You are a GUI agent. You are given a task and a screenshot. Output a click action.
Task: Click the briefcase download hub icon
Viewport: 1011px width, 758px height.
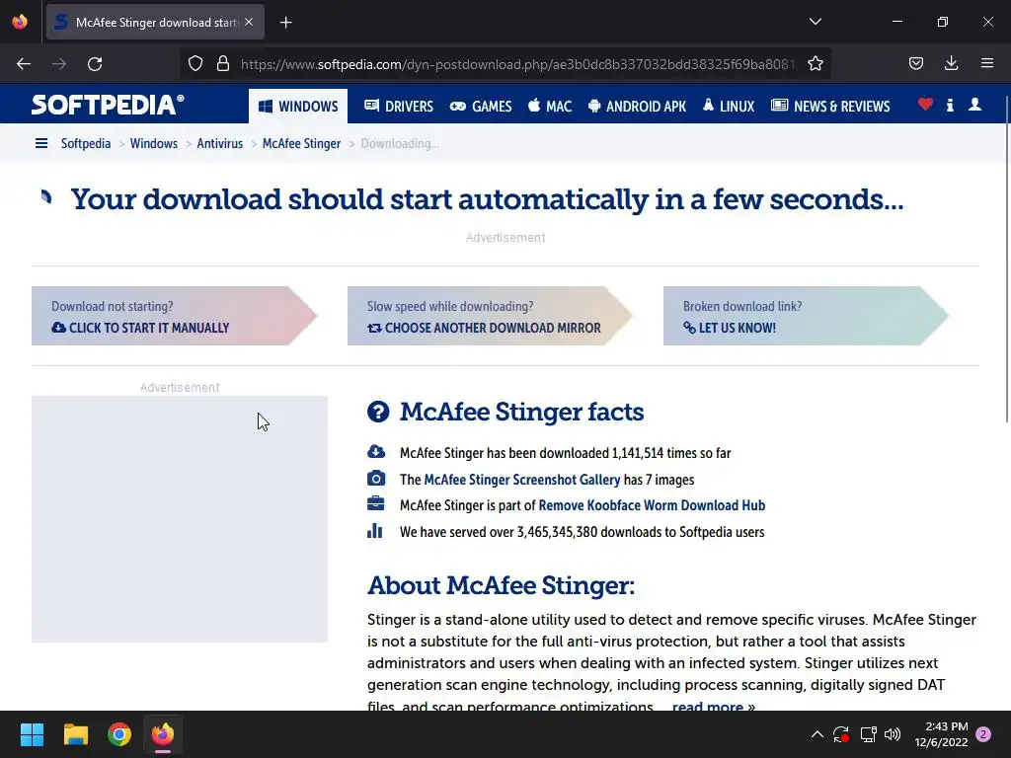[x=376, y=504]
